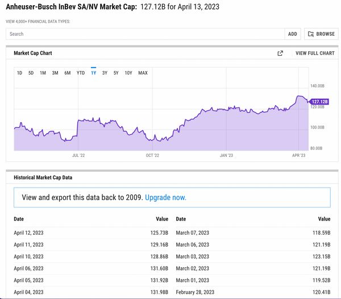341x299 pixels.
Task: Select the 3Y chart range
Action: 105,73
